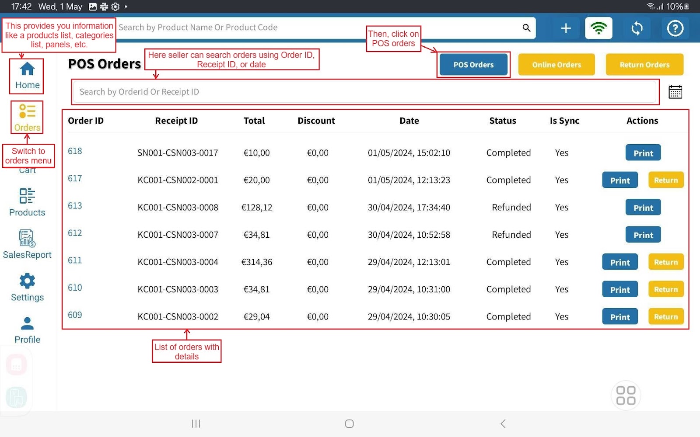Toggle the green WiFi online status button
700x437 pixels.
click(x=598, y=28)
